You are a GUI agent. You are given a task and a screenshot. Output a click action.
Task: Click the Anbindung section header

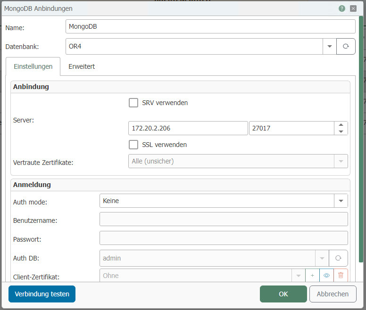tap(180, 87)
